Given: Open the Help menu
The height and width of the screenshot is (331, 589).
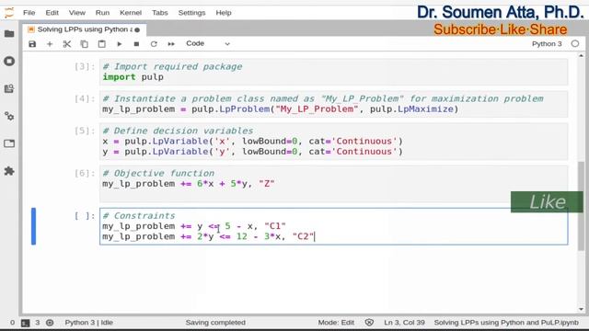Looking at the screenshot, I should [223, 13].
